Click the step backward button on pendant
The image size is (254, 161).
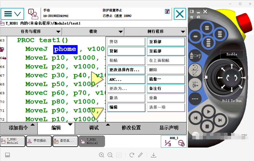196,118
